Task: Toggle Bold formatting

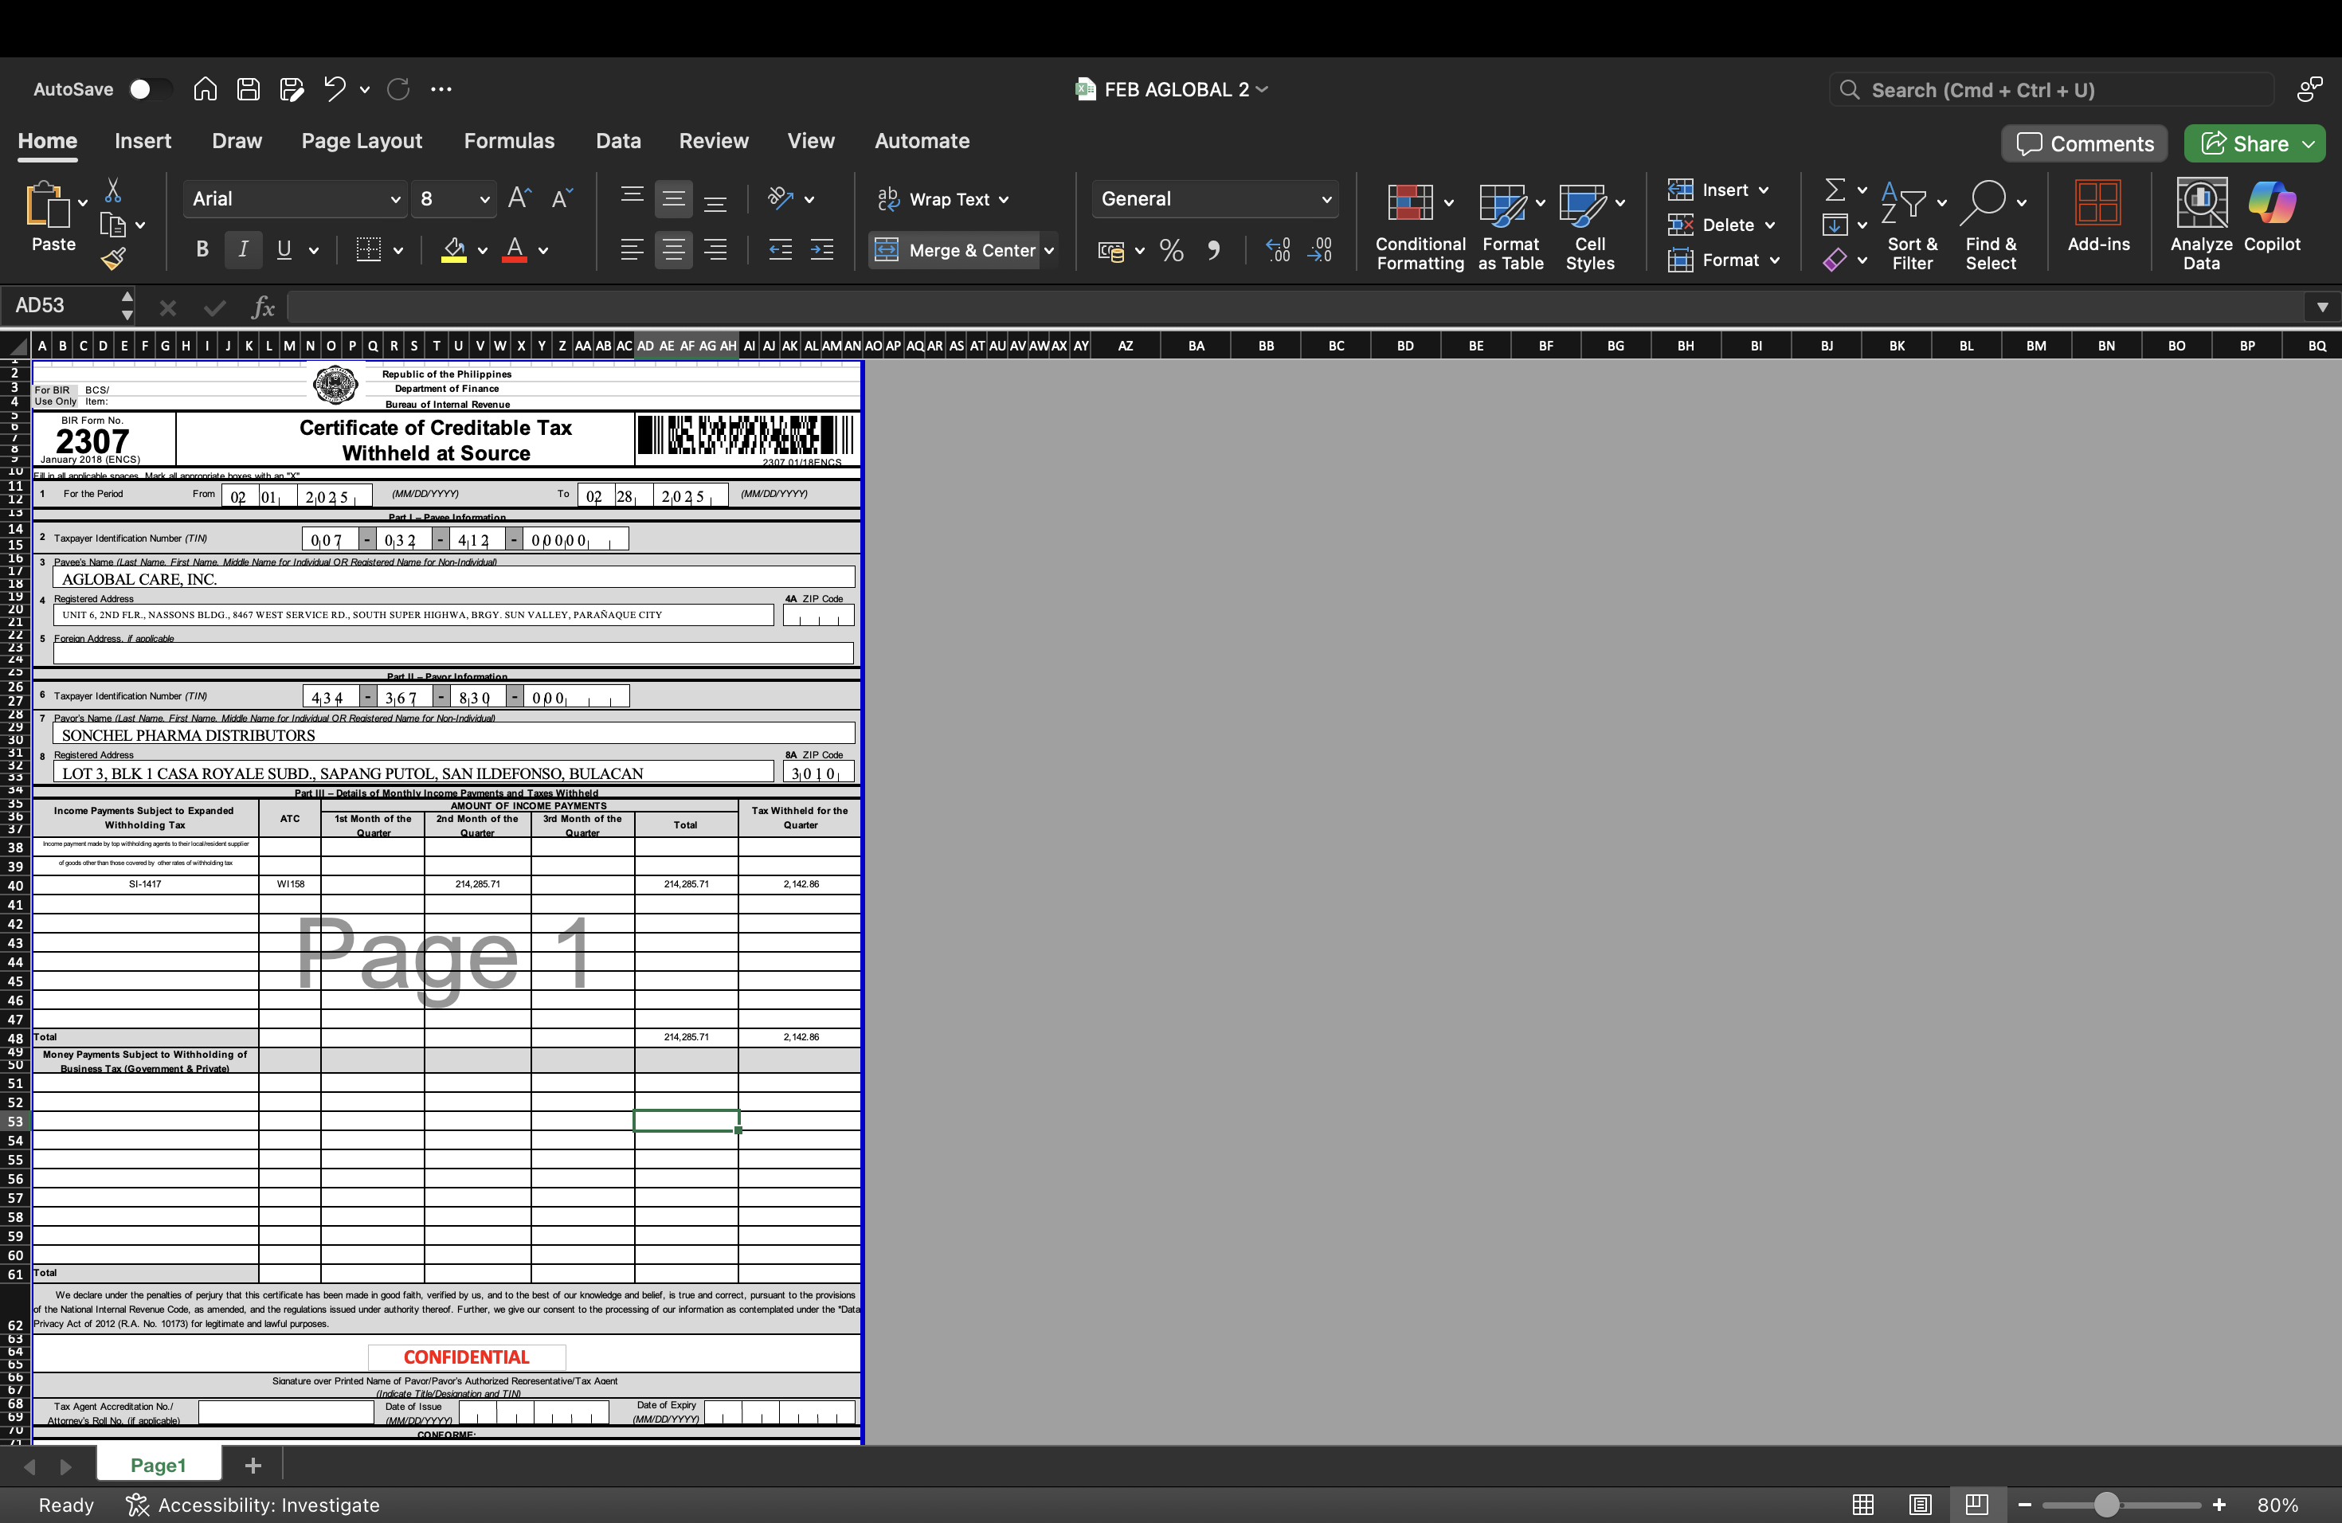Action: [202, 250]
